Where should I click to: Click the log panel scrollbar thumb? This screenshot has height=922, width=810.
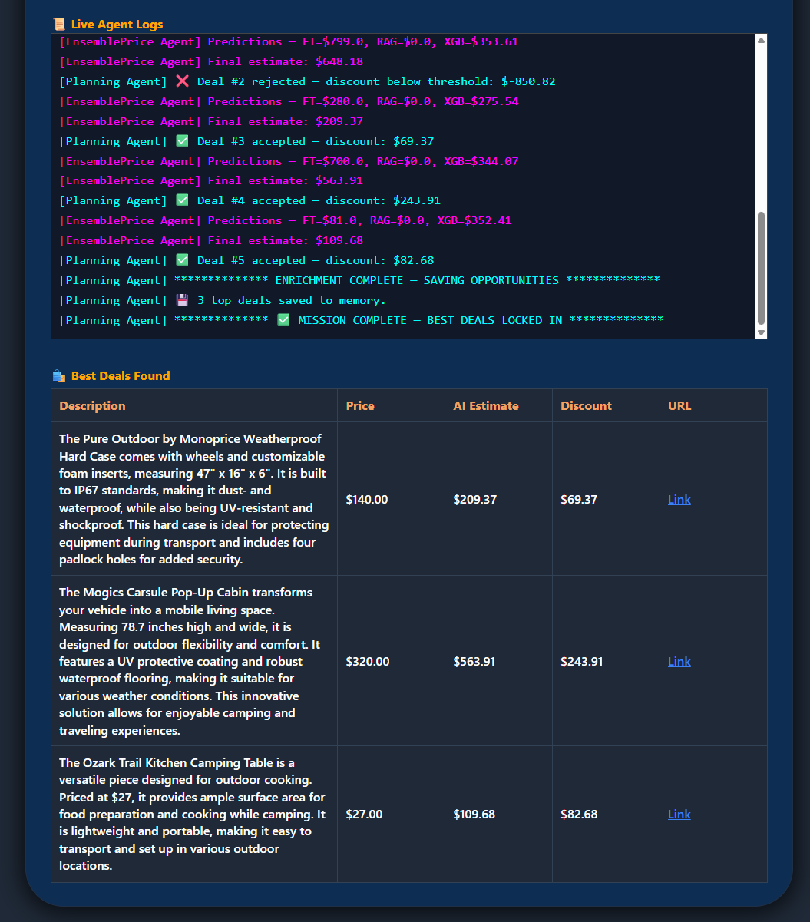coord(761,268)
